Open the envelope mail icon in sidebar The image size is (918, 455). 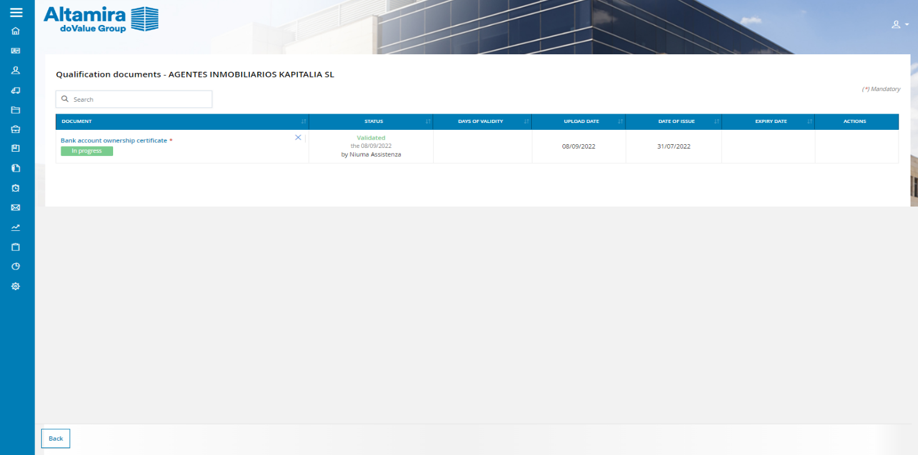click(16, 207)
